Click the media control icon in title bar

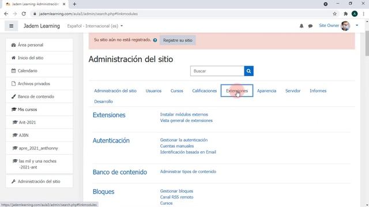[325, 4]
